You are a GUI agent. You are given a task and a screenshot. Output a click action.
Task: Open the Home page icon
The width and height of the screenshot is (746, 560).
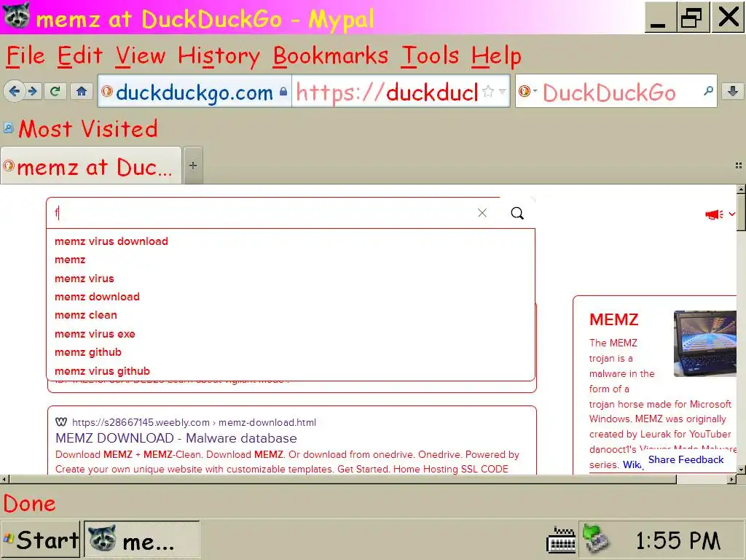tap(82, 91)
